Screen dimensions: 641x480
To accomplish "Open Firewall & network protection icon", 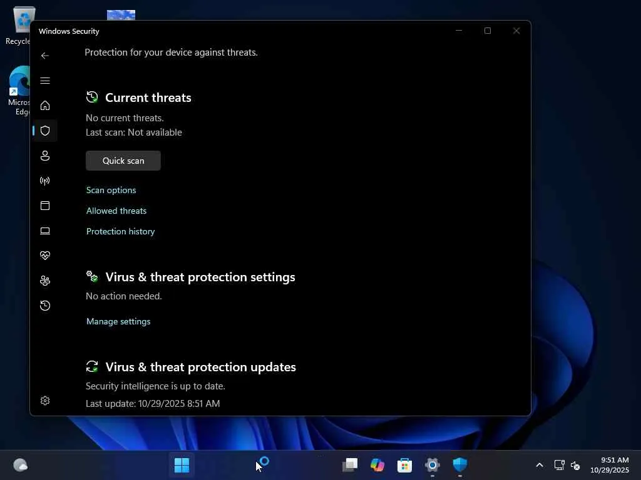I will [45, 181].
